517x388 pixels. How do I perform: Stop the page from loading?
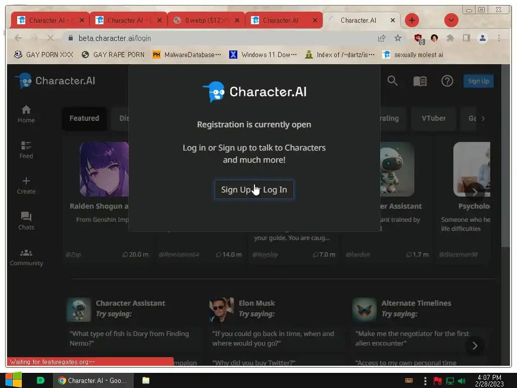point(50,38)
